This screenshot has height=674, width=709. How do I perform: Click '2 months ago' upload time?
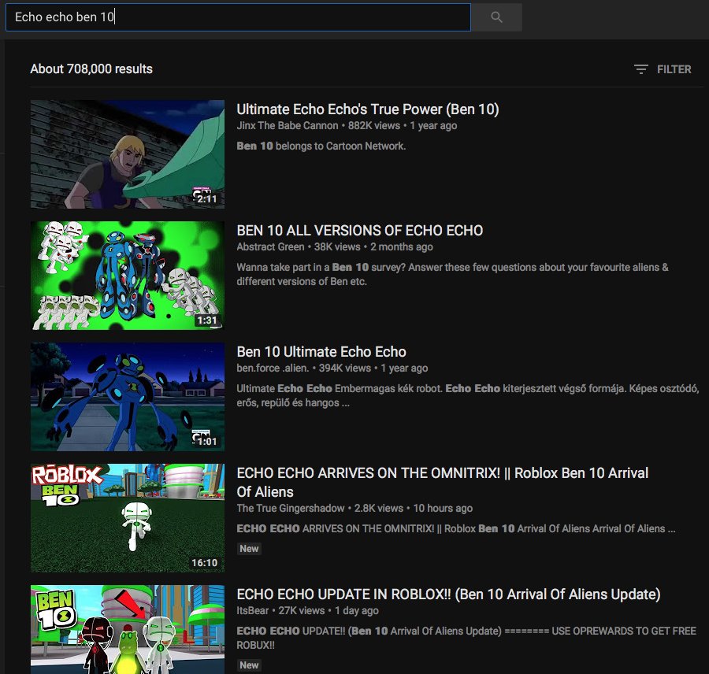click(x=402, y=246)
